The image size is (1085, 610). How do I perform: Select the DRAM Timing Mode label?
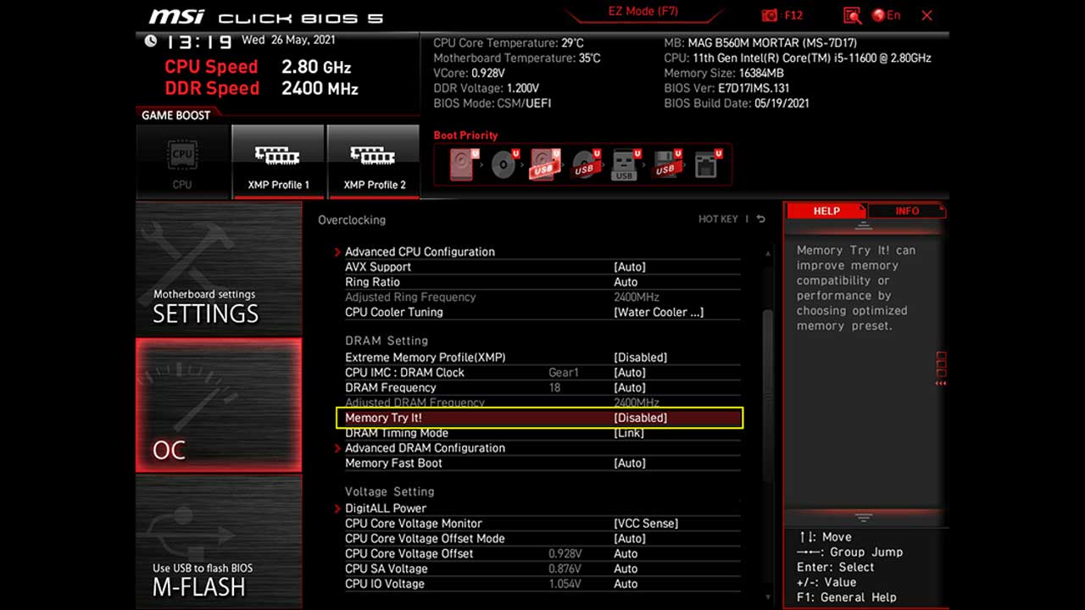click(x=397, y=433)
